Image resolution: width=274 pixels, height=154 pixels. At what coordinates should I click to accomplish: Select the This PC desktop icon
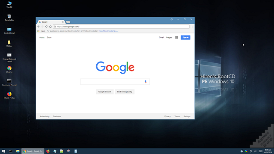click(9, 5)
